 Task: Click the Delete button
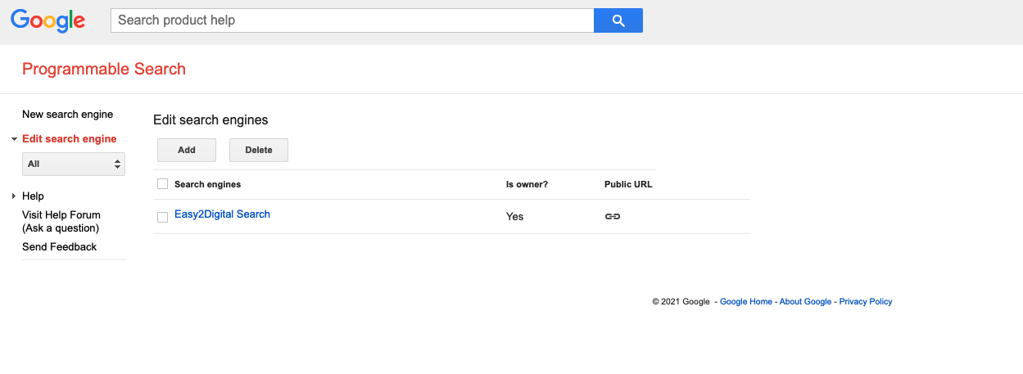(259, 150)
